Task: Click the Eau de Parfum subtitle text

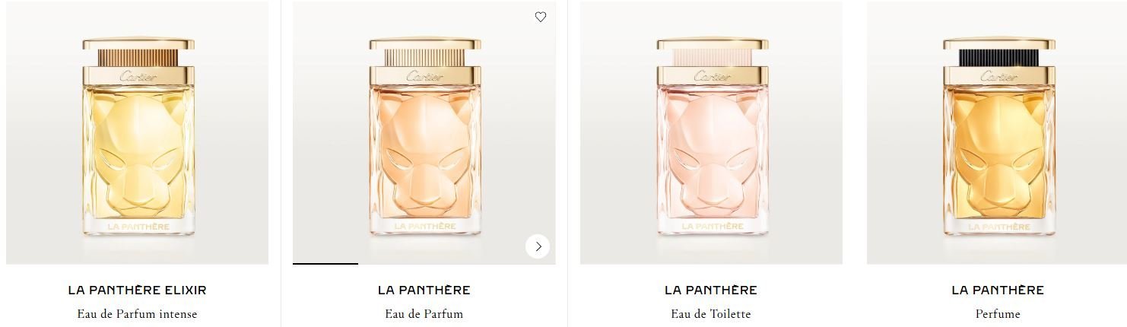Action: 424,313
